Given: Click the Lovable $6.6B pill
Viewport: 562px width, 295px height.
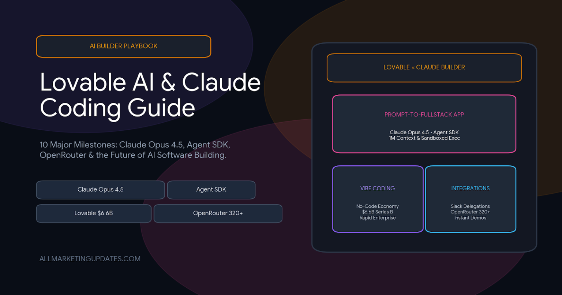Looking at the screenshot, I should pyautogui.click(x=94, y=213).
